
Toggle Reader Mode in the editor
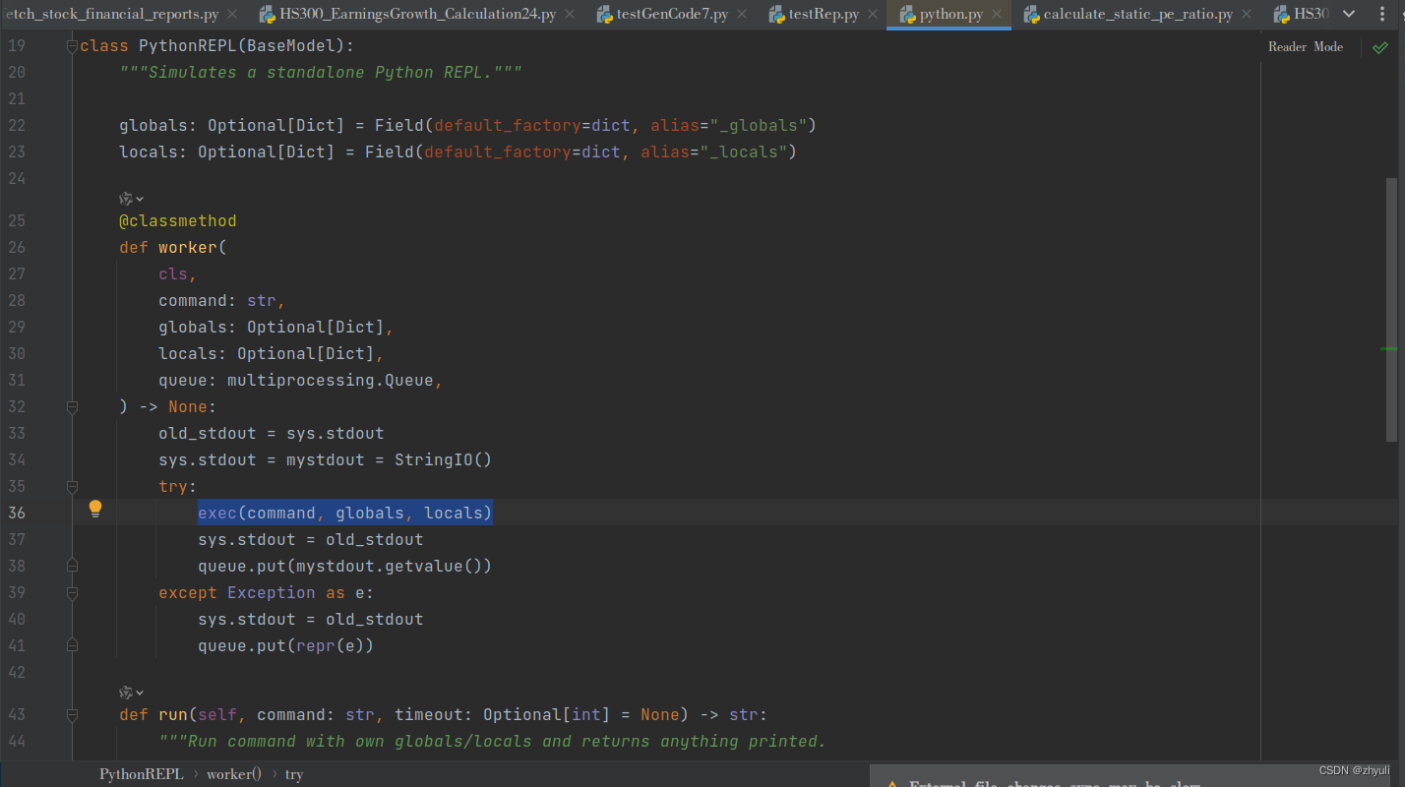(1305, 47)
